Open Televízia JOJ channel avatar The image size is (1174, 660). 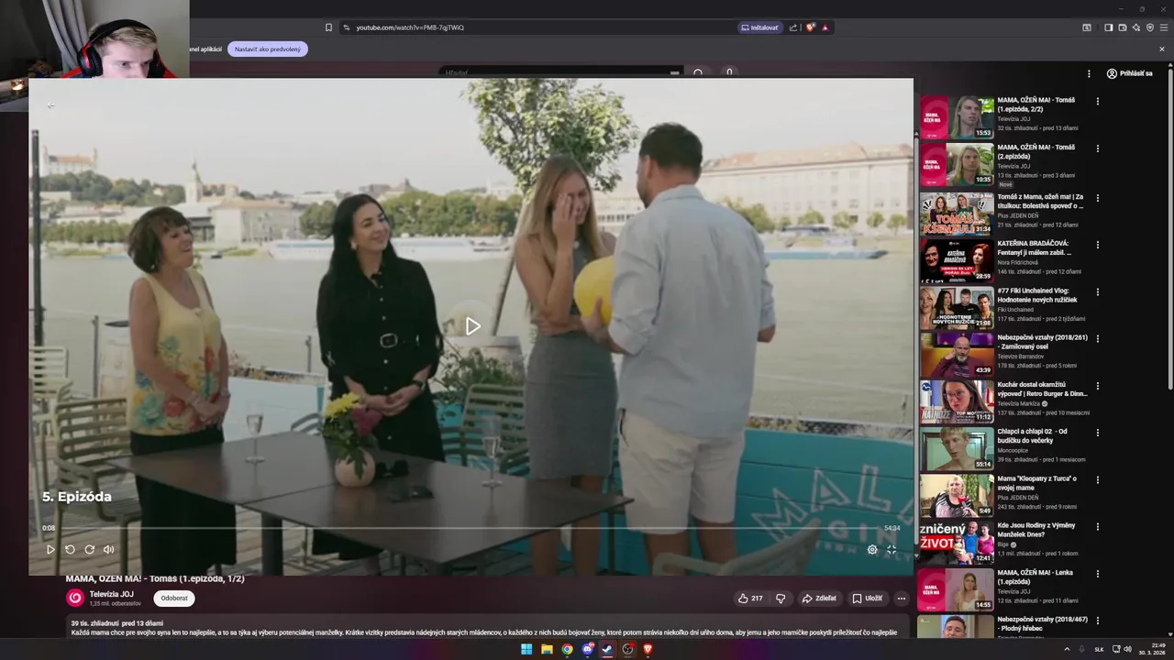(x=75, y=598)
